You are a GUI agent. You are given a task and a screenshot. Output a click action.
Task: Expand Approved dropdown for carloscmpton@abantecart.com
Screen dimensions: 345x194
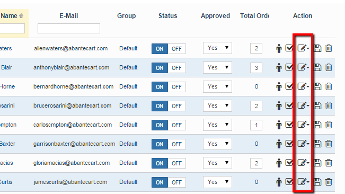(217, 125)
